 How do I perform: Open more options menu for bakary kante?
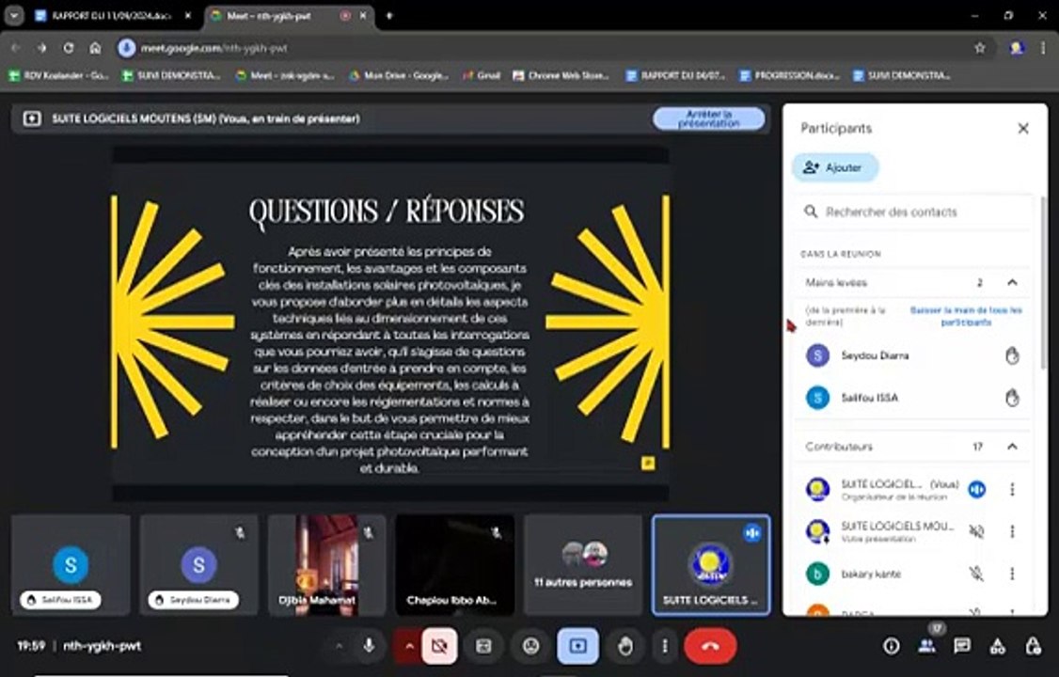(1012, 574)
